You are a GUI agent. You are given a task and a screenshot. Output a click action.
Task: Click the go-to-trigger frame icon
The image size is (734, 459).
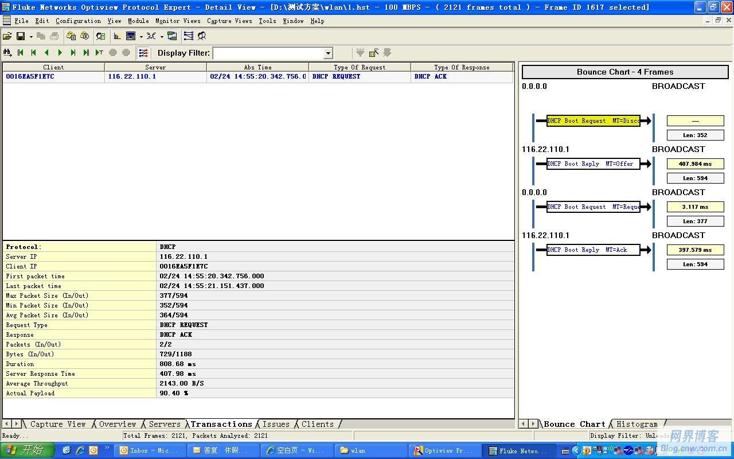[100, 53]
